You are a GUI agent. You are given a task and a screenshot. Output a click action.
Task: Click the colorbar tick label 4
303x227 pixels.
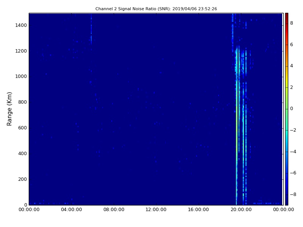(292, 66)
